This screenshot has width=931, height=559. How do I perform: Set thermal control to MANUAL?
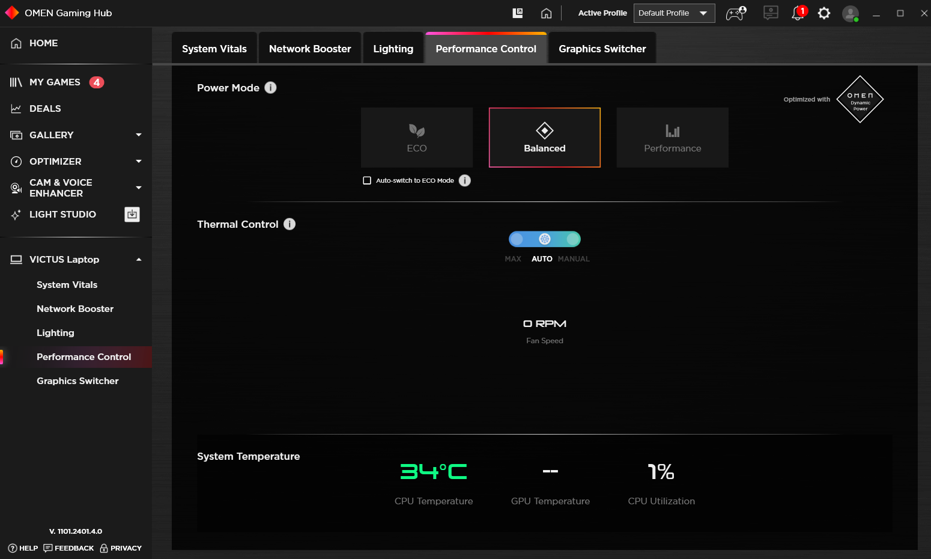[x=573, y=239]
